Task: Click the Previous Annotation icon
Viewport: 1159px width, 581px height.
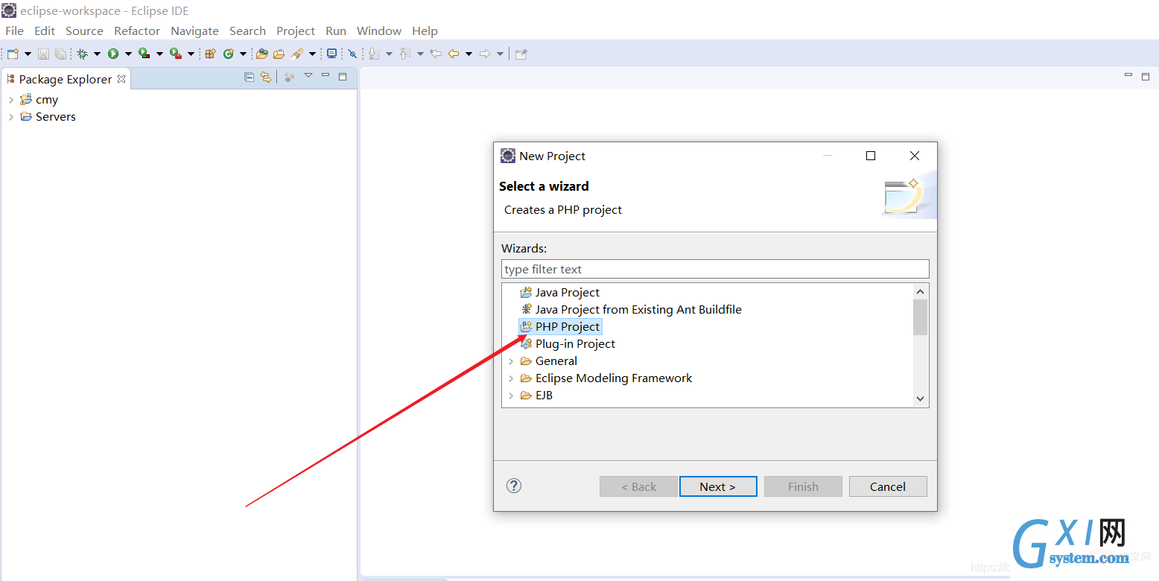Action: click(x=404, y=54)
